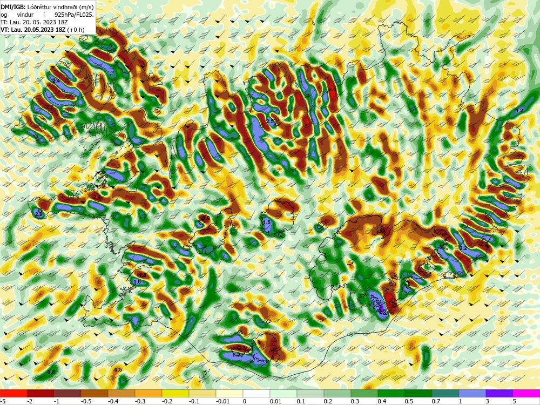Pick the teal legend swatch above 0.7
The height and width of the screenshot is (405, 540).
446,393
